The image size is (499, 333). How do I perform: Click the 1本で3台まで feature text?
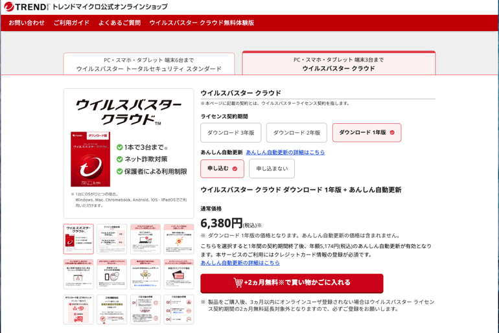(x=144, y=147)
